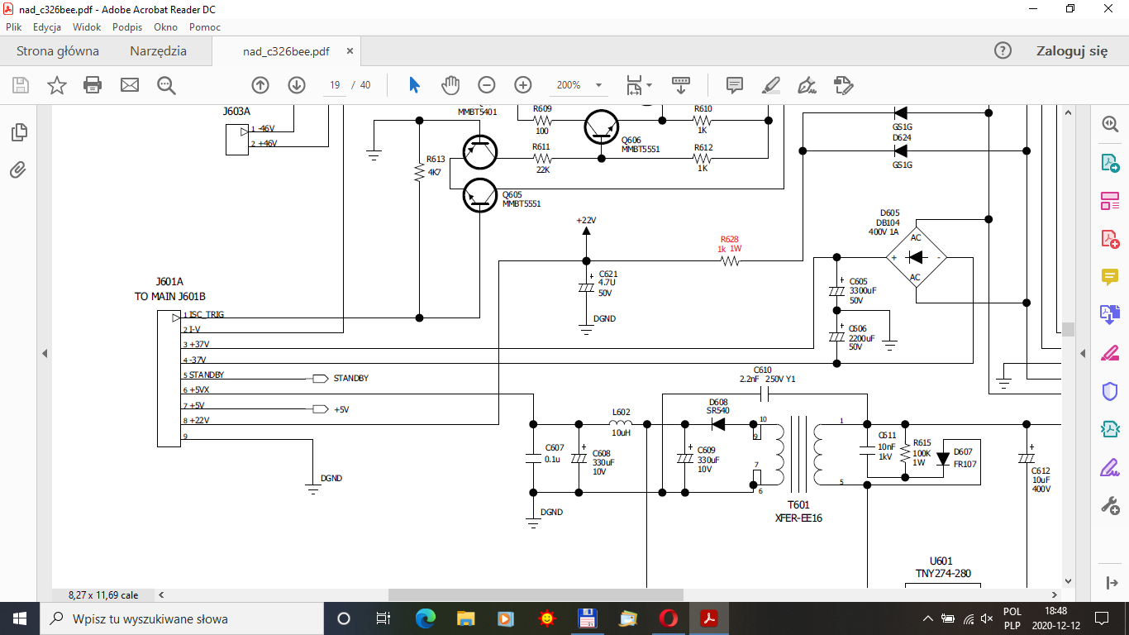Launch Microsoft Edge from taskbar
This screenshot has width=1129, height=635.
pyautogui.click(x=426, y=618)
